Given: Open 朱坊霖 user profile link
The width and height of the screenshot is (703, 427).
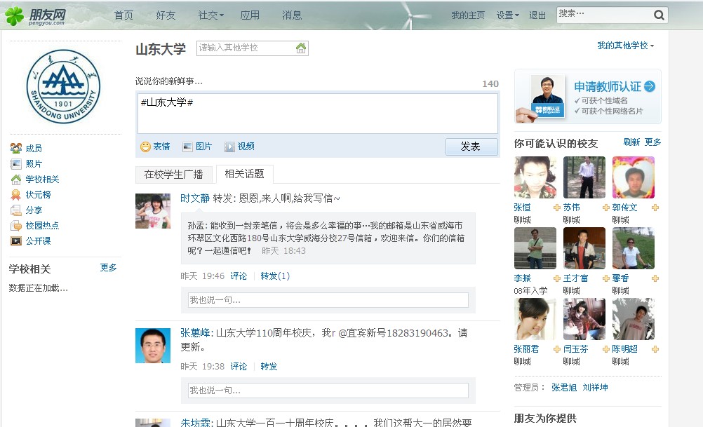Looking at the screenshot, I should 195,422.
